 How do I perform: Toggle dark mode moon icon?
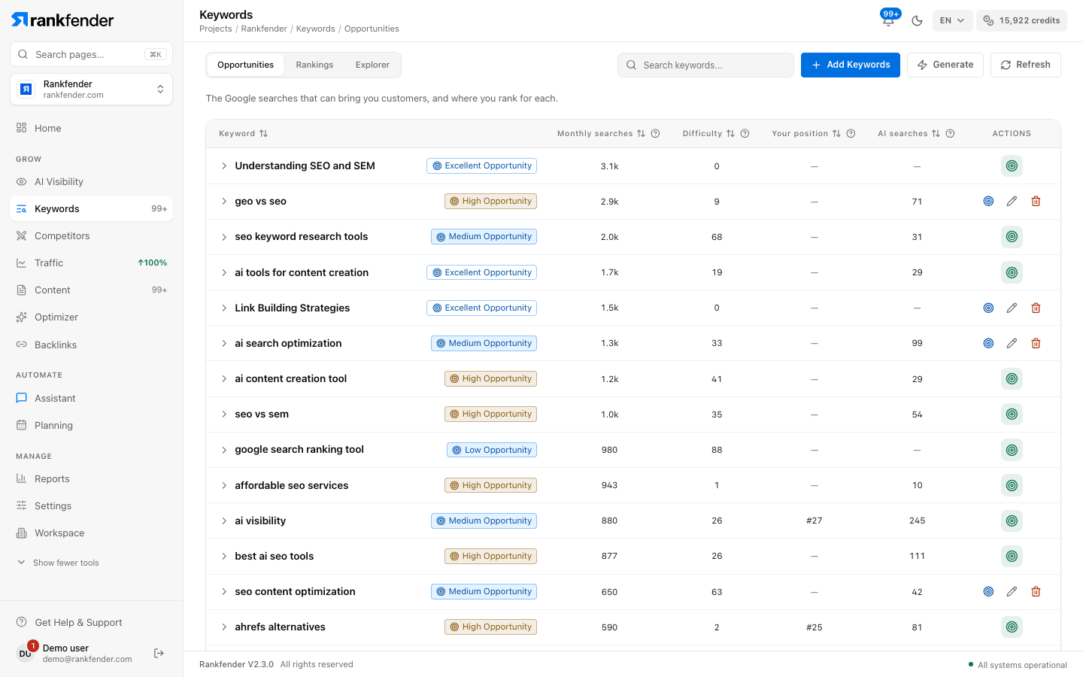tap(917, 20)
